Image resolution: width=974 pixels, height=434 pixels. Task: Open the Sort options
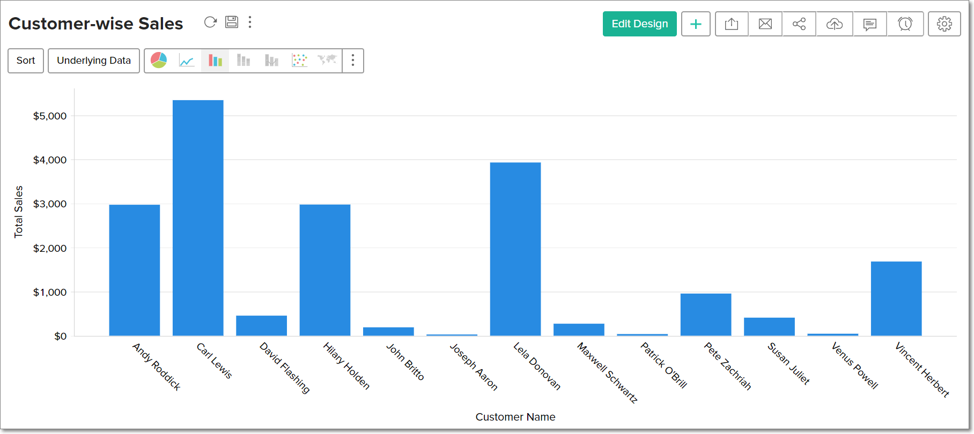[26, 61]
